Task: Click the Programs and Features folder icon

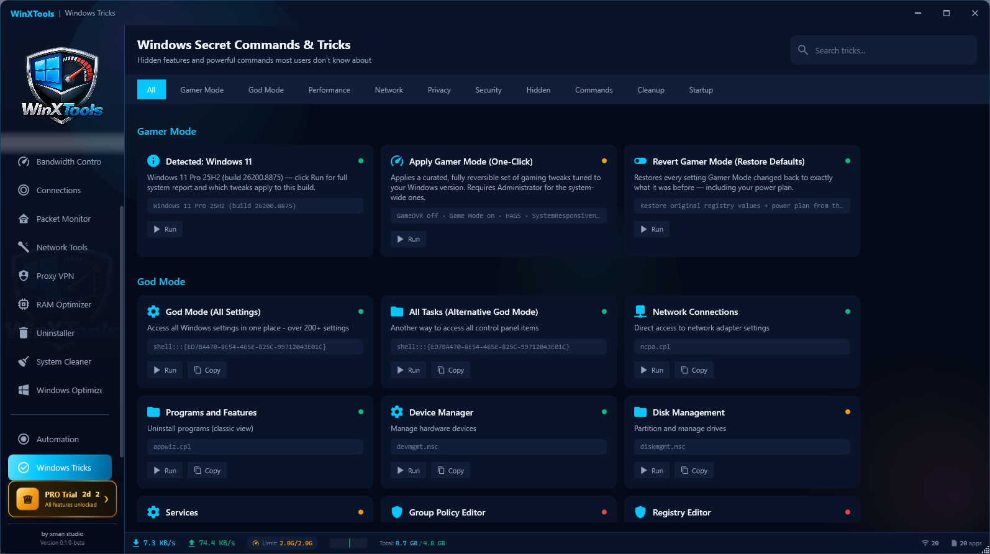Action: [153, 412]
